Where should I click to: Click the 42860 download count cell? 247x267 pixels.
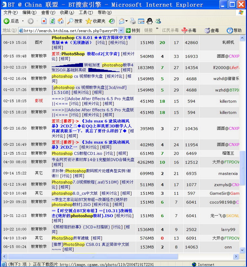tap(191, 42)
